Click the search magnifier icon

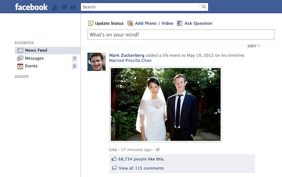click(204, 7)
